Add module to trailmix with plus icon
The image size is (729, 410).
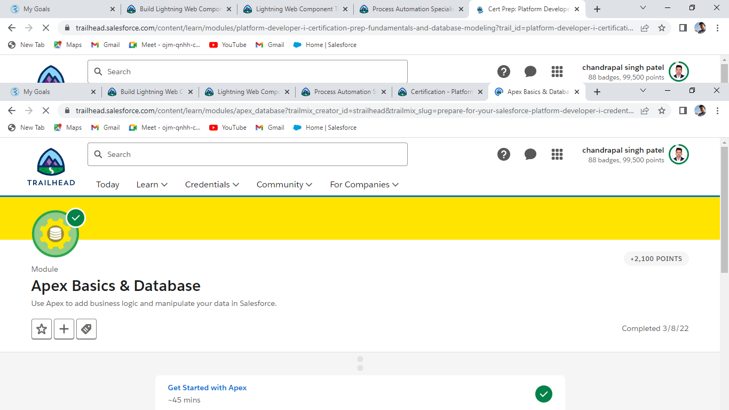tap(64, 329)
